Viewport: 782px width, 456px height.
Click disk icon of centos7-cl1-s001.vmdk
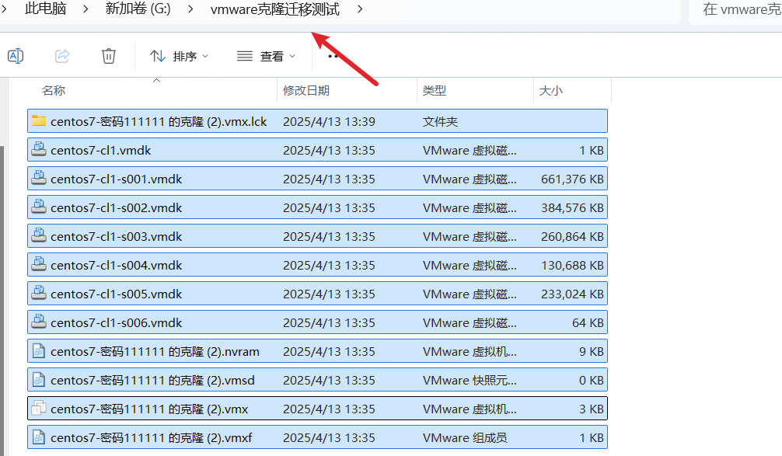coord(38,178)
